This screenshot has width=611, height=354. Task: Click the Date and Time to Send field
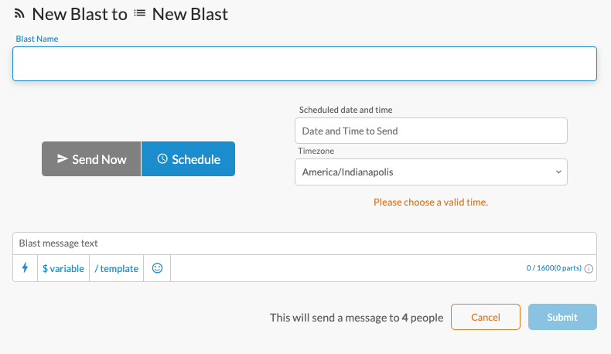pos(431,131)
